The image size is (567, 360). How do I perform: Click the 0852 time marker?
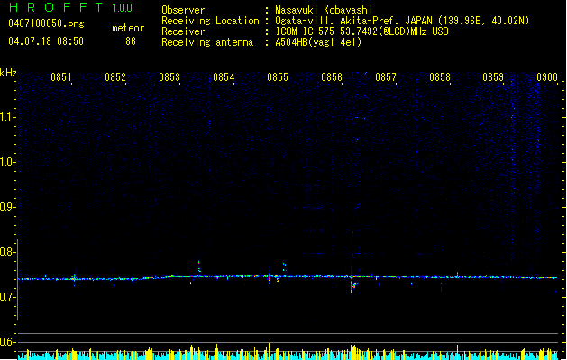(115, 77)
